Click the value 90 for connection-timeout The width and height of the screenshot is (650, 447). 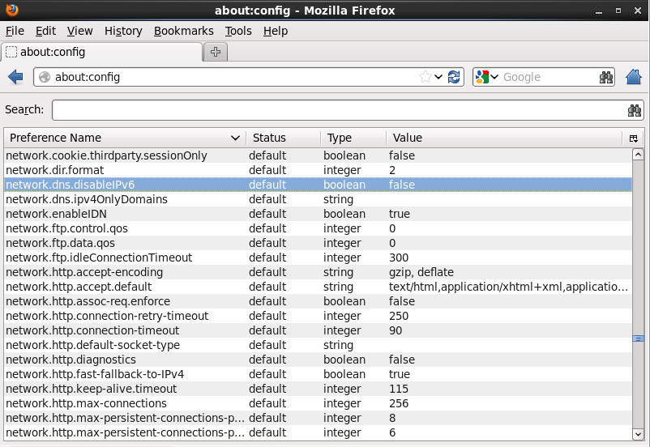click(396, 330)
